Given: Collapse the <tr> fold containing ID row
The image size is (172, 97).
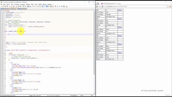Looking at the screenshot, I should (5, 63).
